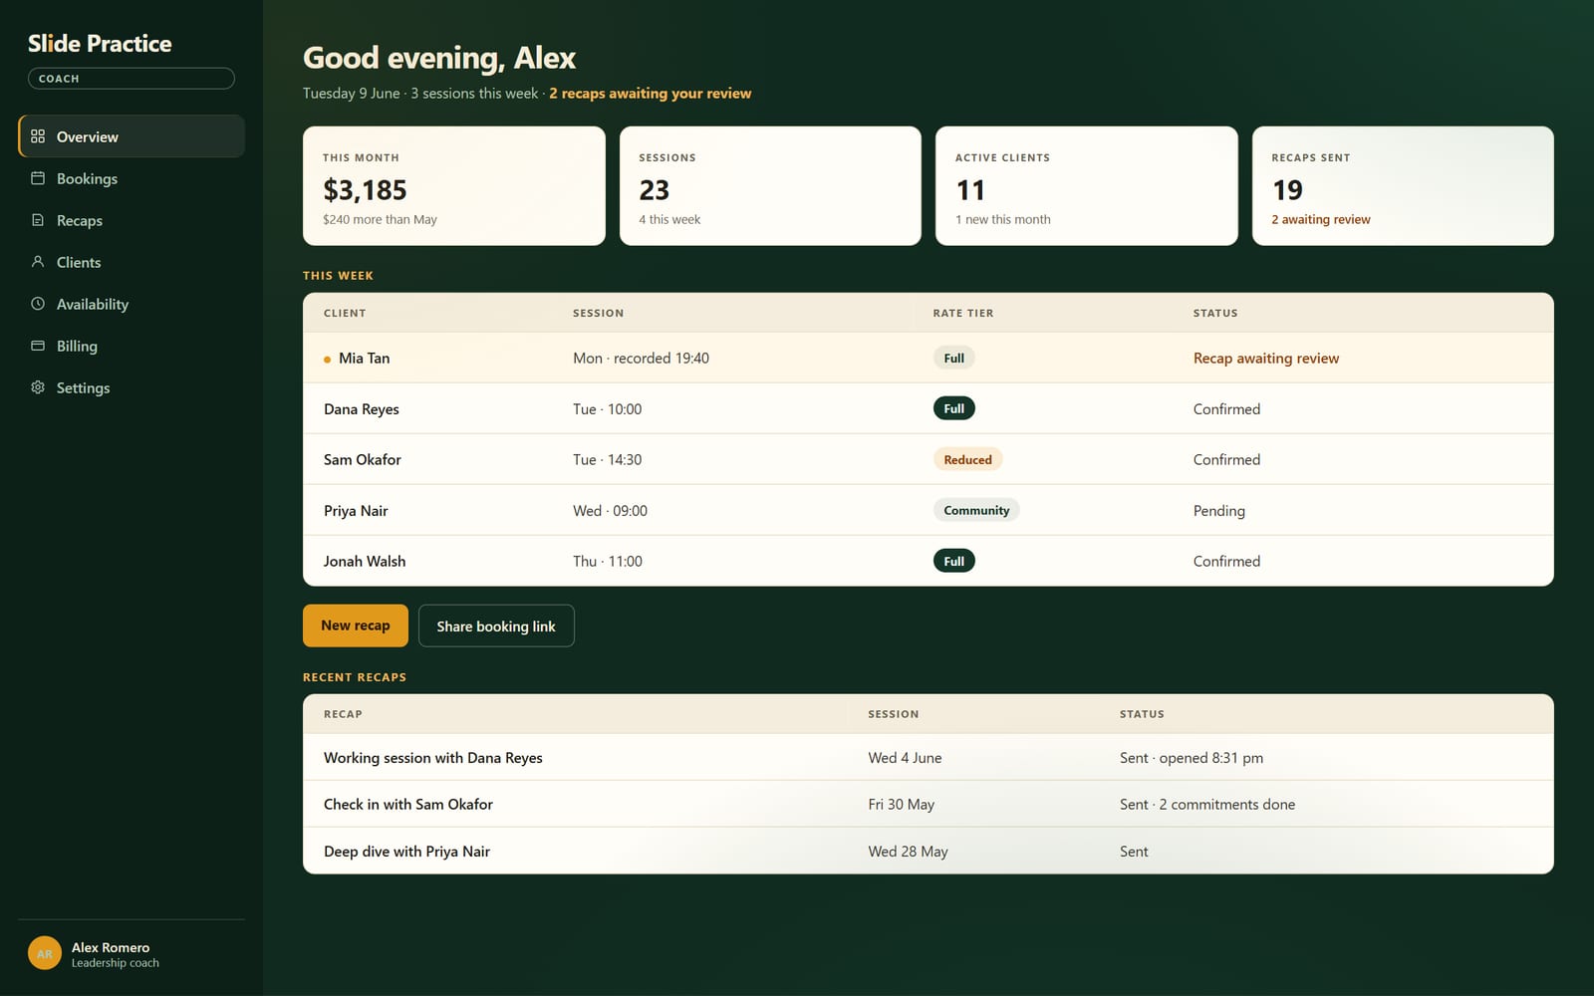The image size is (1594, 996).
Task: Click the Slide Practice logo
Action: tap(100, 44)
